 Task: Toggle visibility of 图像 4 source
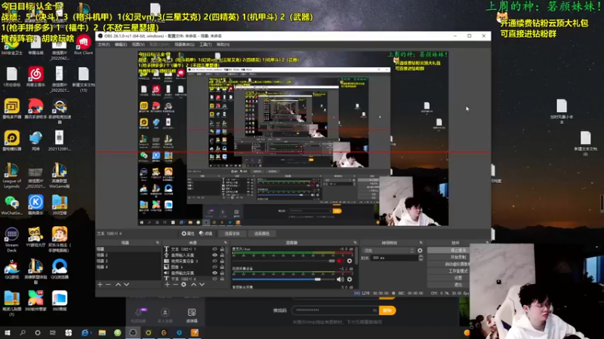pos(215,267)
